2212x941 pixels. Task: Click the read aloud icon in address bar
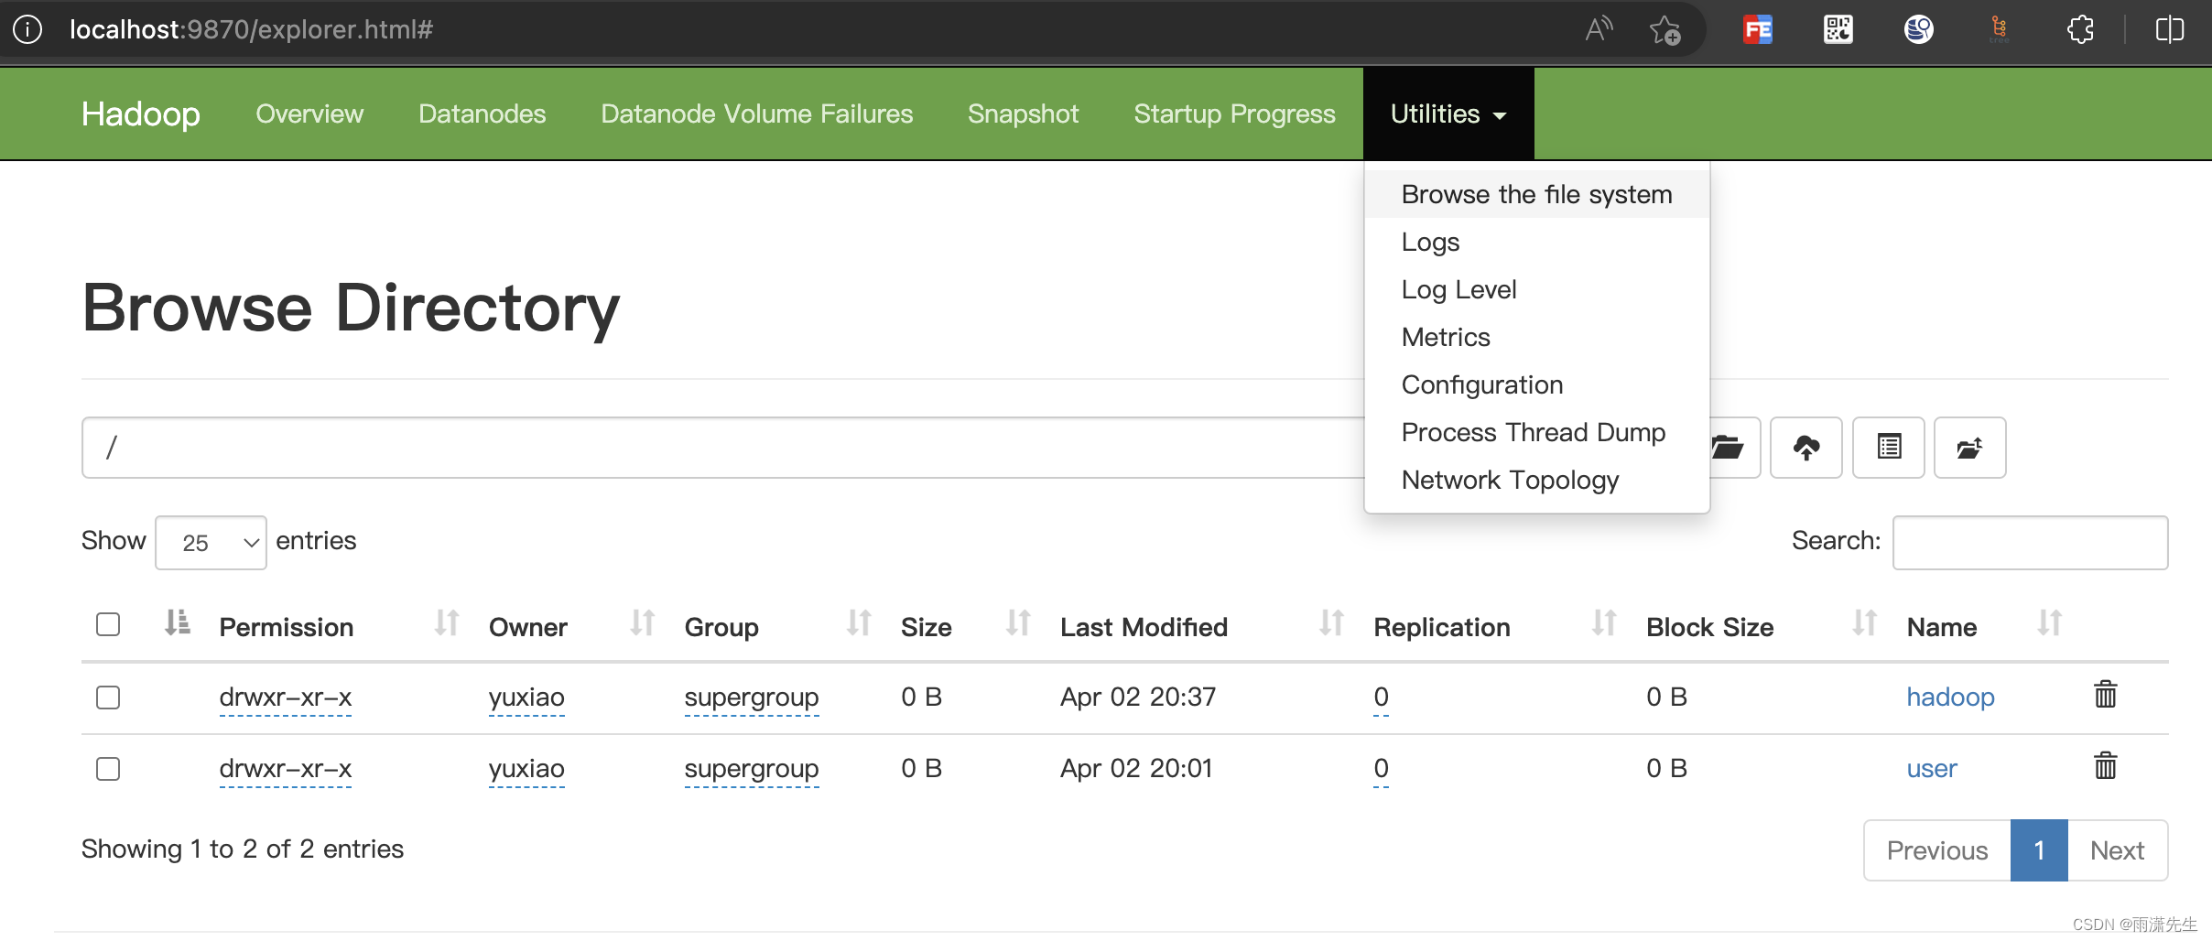(1599, 29)
